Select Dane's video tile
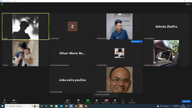The image size is (192, 108). coord(25,53)
